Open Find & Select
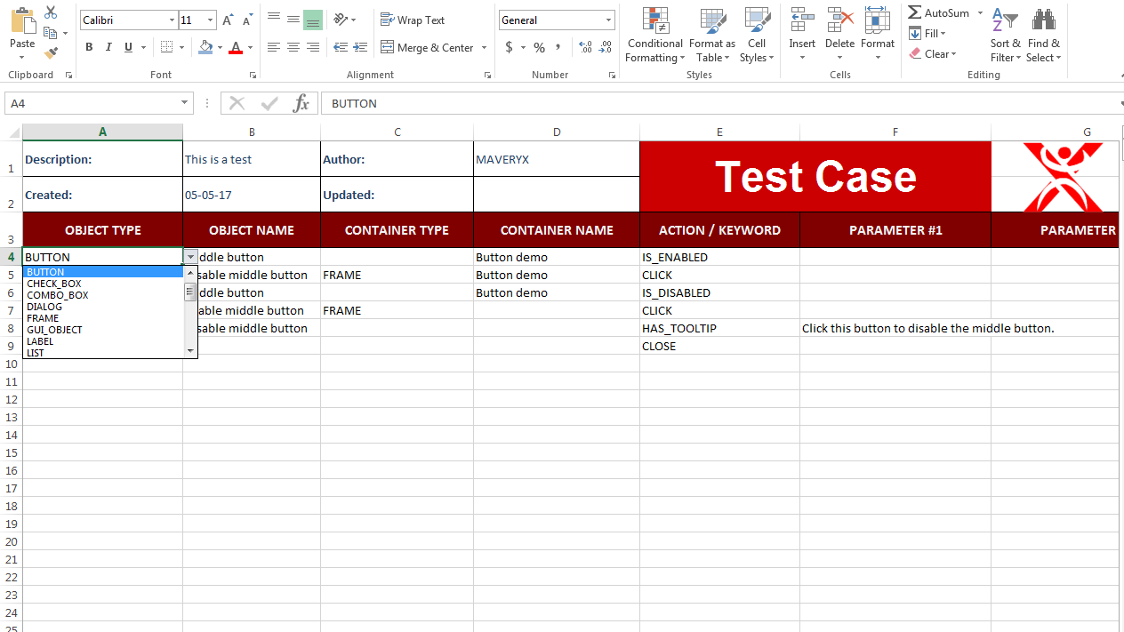This screenshot has height=632, width=1124. tap(1042, 36)
